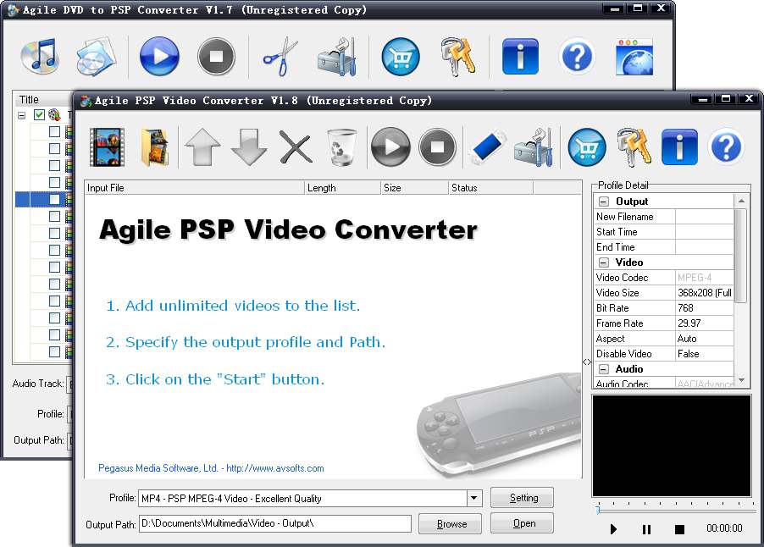
Task: Tick the bottom-most visible chapter checkbox
Action: [54, 351]
